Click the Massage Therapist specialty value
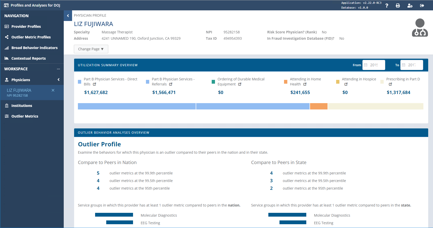 [117, 32]
